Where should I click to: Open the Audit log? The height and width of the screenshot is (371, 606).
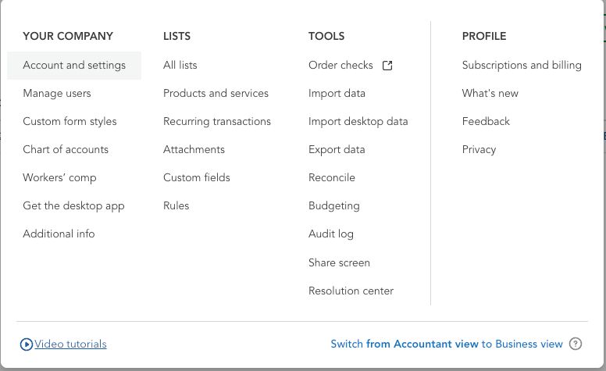coord(331,234)
